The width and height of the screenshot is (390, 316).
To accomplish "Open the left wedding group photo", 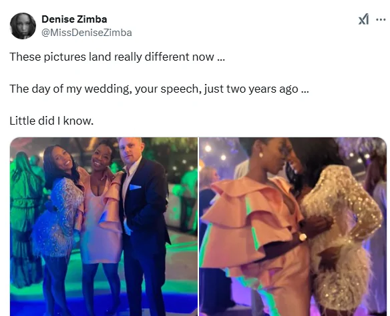I will [x=104, y=227].
